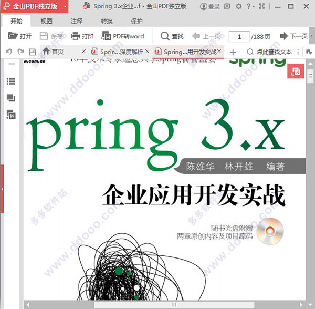This screenshot has width=315, height=309.
Task: Click horizontal scrollbar left arrow
Action: [28, 305]
